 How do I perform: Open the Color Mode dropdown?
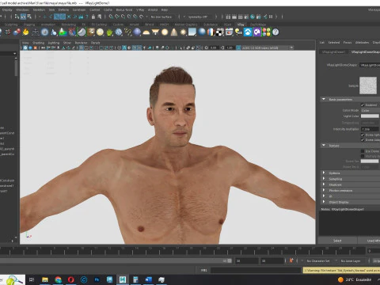coord(370,111)
